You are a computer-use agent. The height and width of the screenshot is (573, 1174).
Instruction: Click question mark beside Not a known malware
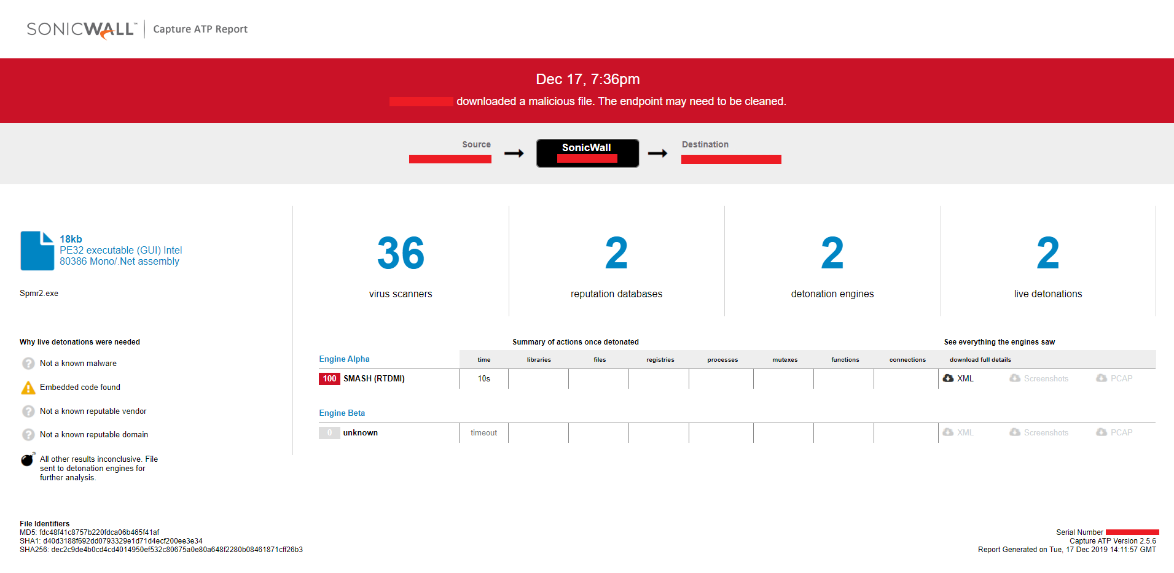pos(28,364)
